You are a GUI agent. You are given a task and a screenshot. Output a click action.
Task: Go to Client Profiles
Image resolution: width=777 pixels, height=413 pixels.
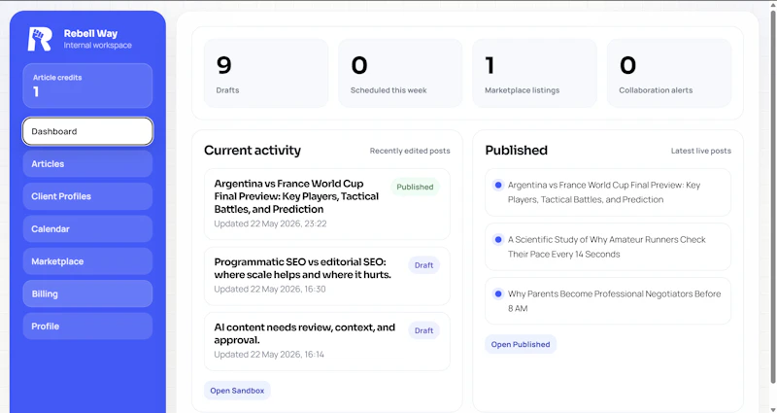(87, 196)
